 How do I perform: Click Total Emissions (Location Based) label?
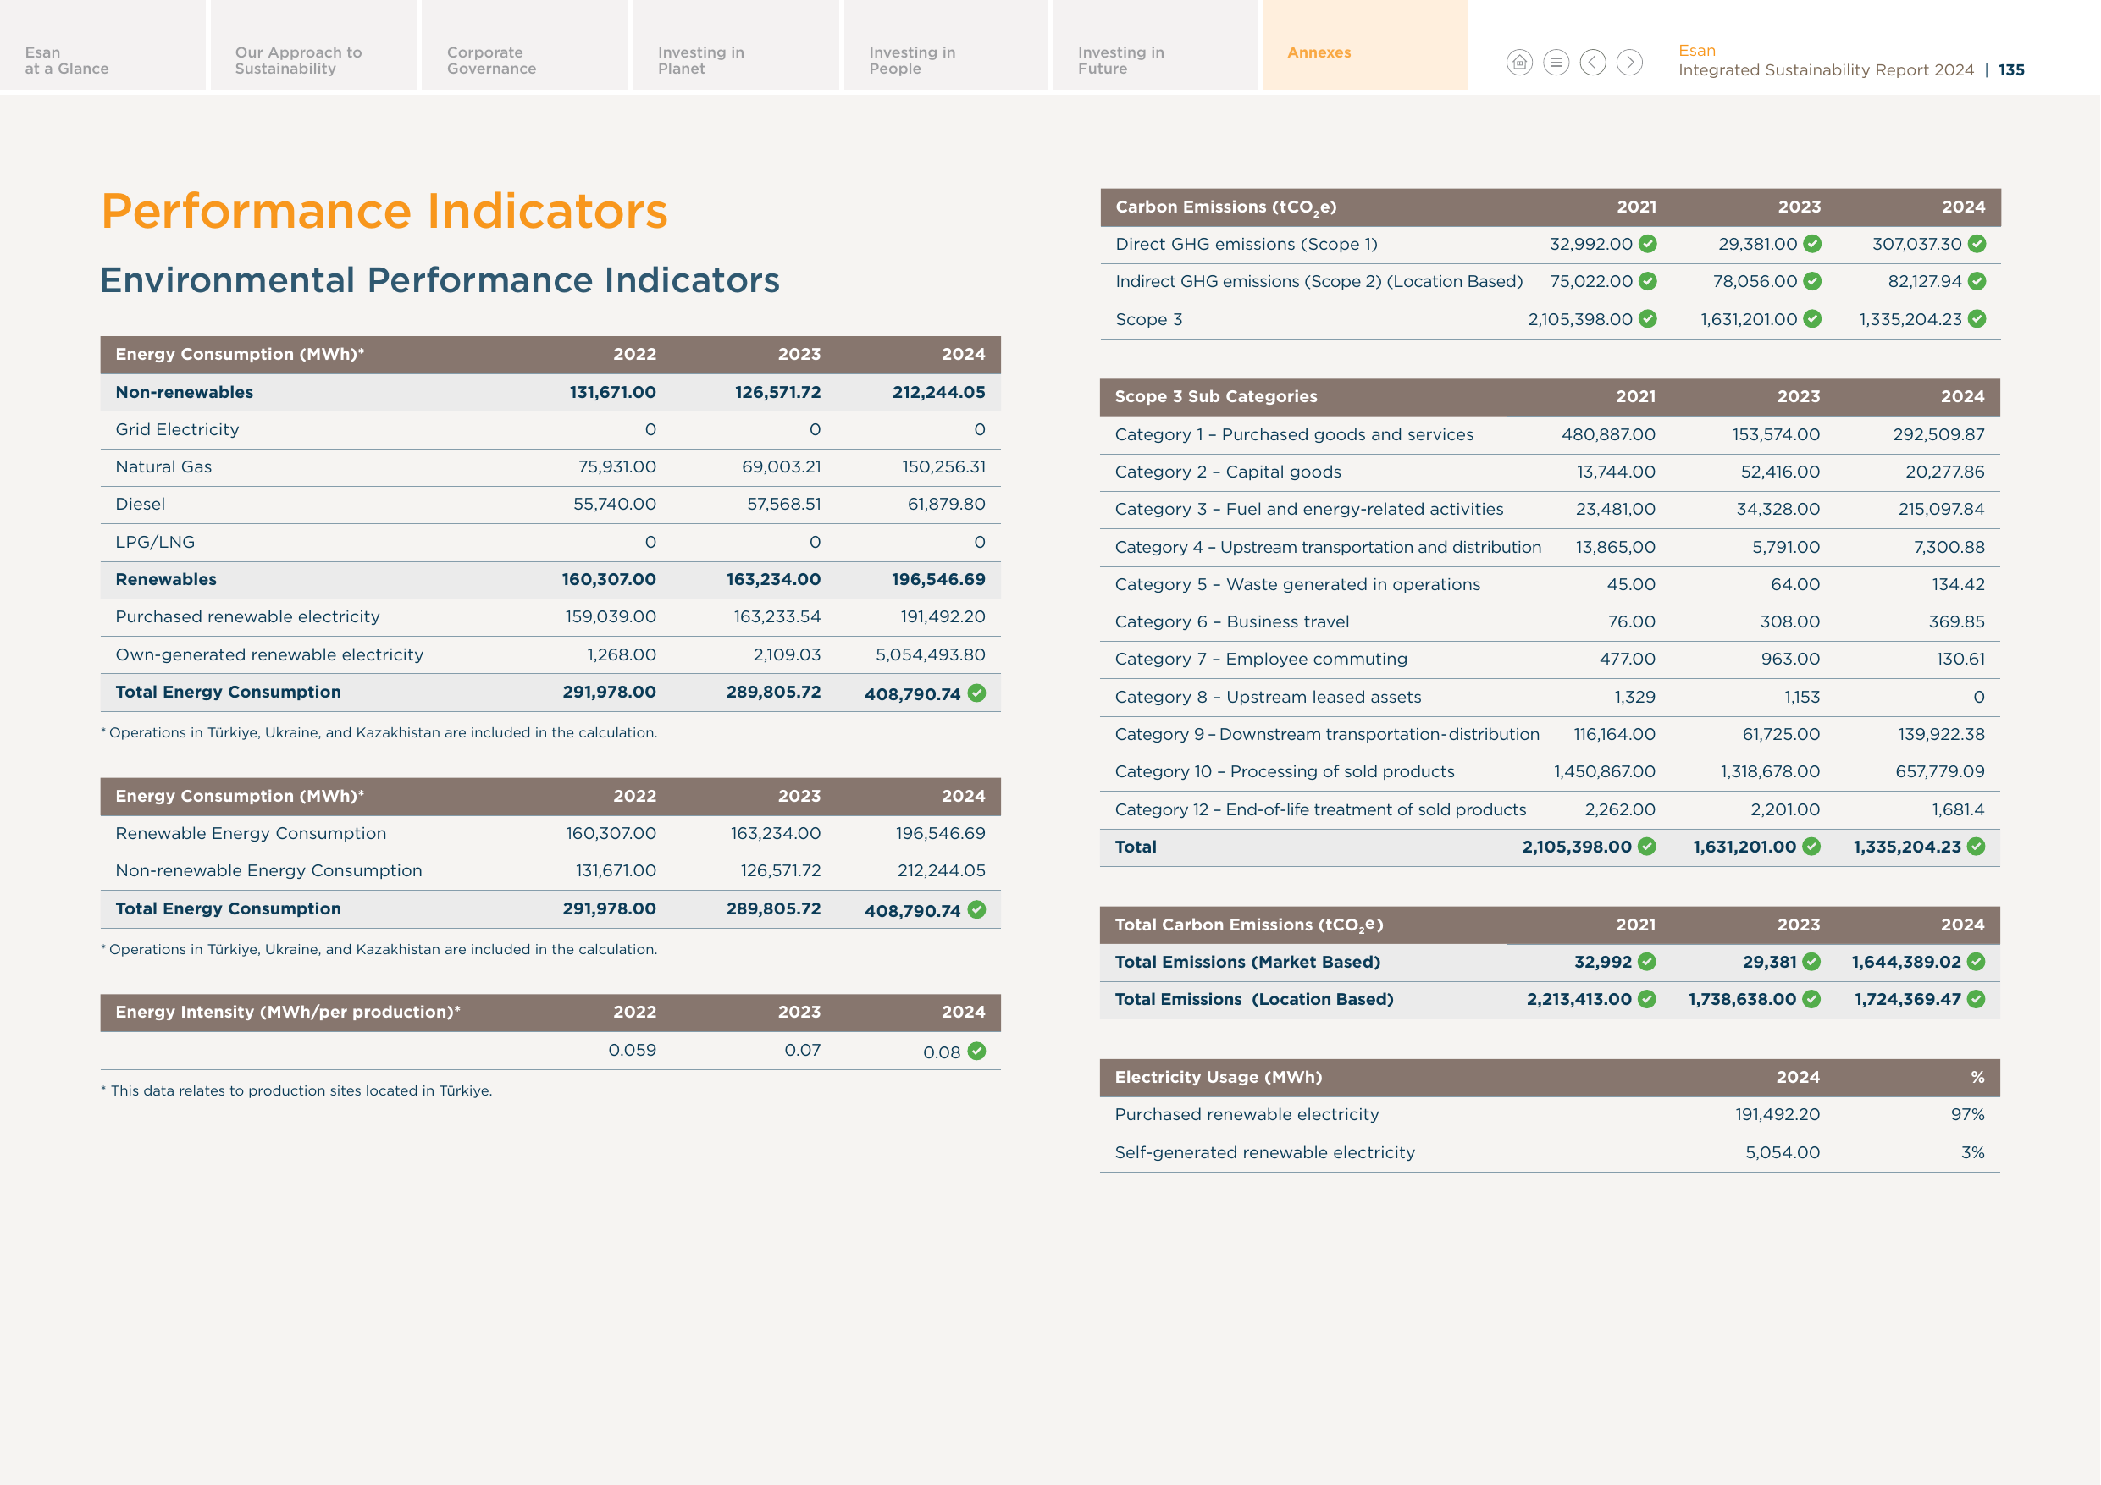pyautogui.click(x=1253, y=1000)
